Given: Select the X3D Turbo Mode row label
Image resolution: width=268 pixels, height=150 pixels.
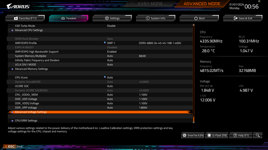Looking at the screenshot, I should (25, 26).
